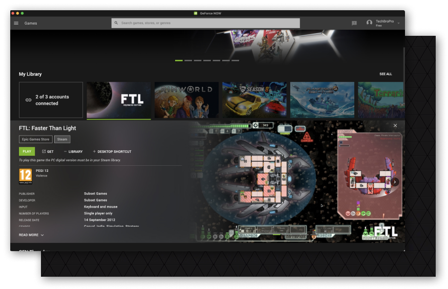This screenshot has width=448, height=289.
Task: Click the green PLAY button
Action: [x=27, y=151]
